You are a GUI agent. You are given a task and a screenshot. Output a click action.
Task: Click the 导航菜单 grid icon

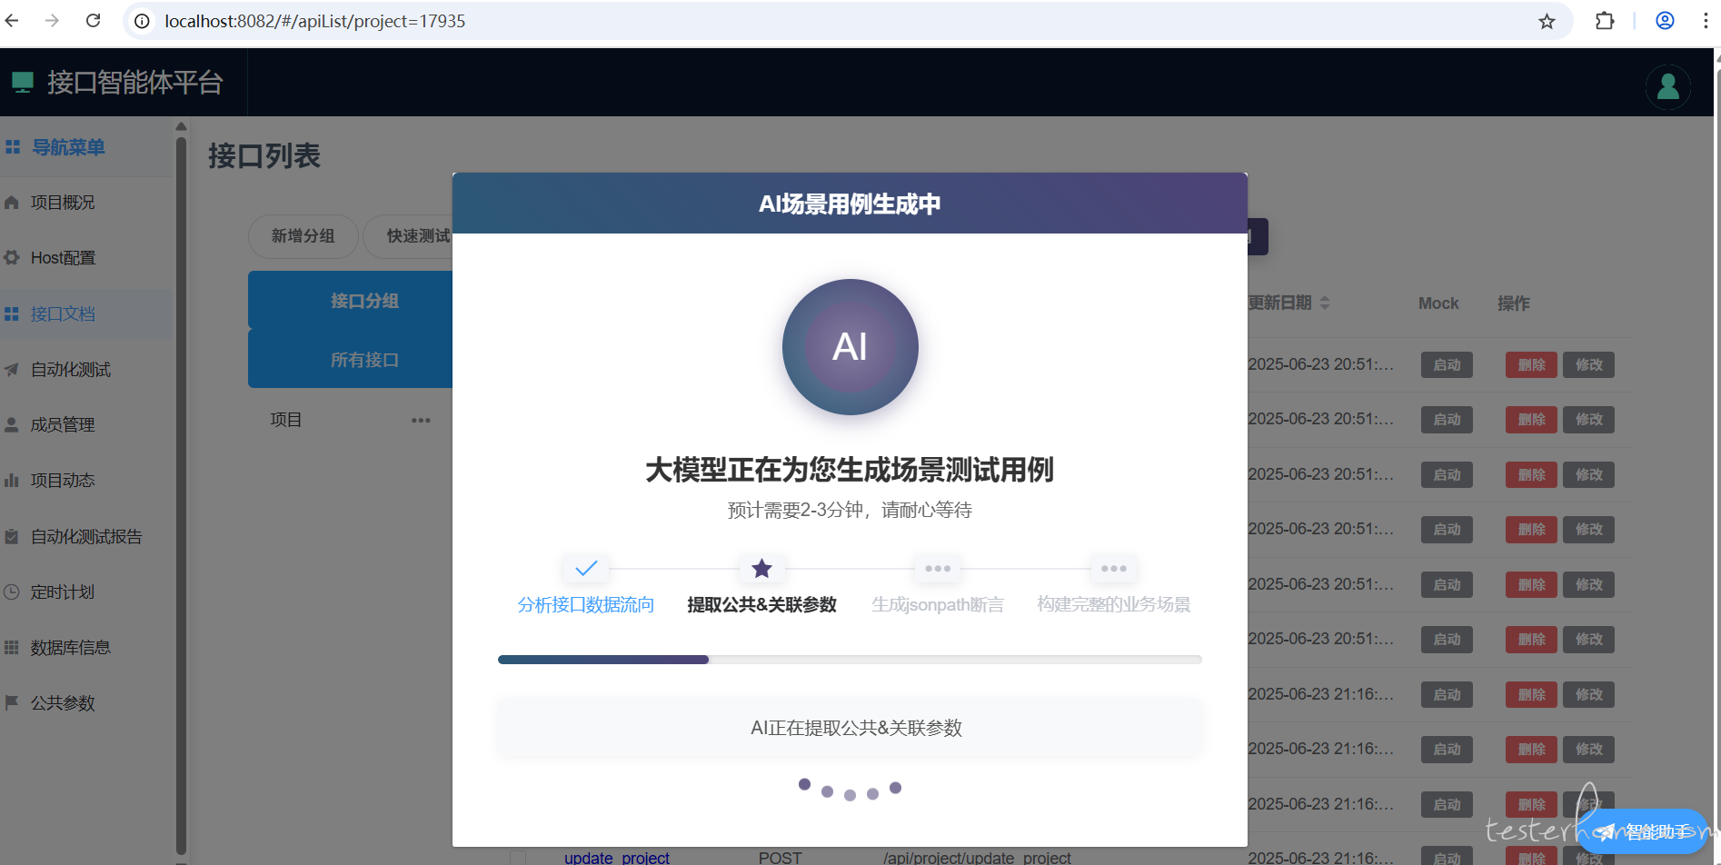13,147
